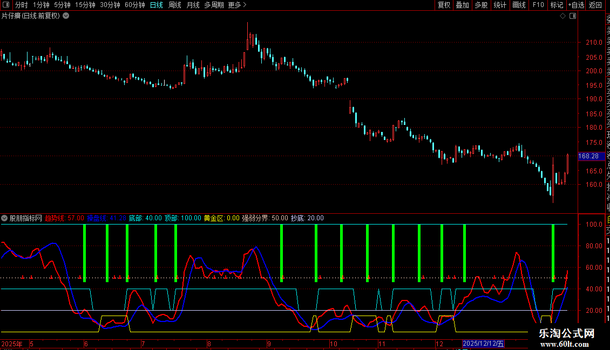Viewport: 610px width, 350px height.
Task: Click the 2025/12/12 date marker on timeline
Action: (x=484, y=344)
